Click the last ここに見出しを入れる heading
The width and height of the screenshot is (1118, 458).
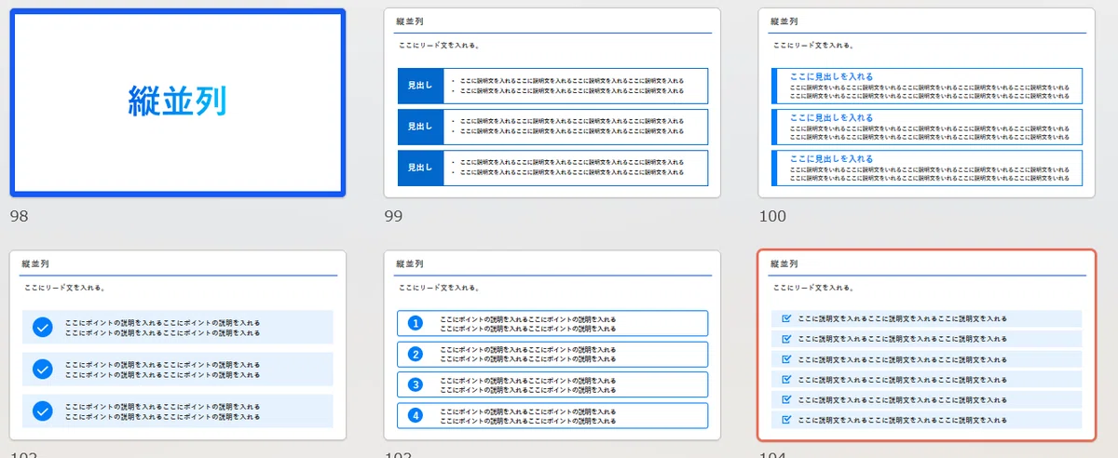click(831, 159)
